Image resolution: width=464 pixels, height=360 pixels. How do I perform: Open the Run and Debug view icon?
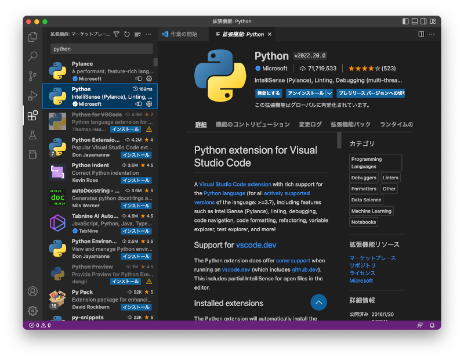point(32,96)
